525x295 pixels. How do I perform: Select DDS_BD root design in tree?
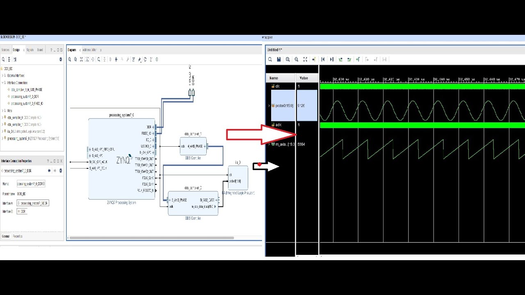pyautogui.click(x=8, y=69)
